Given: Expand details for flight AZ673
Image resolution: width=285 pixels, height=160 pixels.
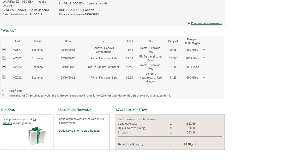Looking at the screenshot, I should [4, 67].
